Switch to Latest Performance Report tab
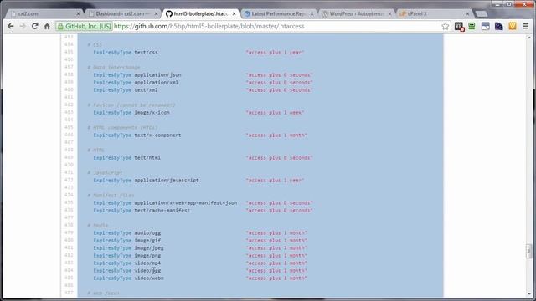 pyautogui.click(x=278, y=14)
